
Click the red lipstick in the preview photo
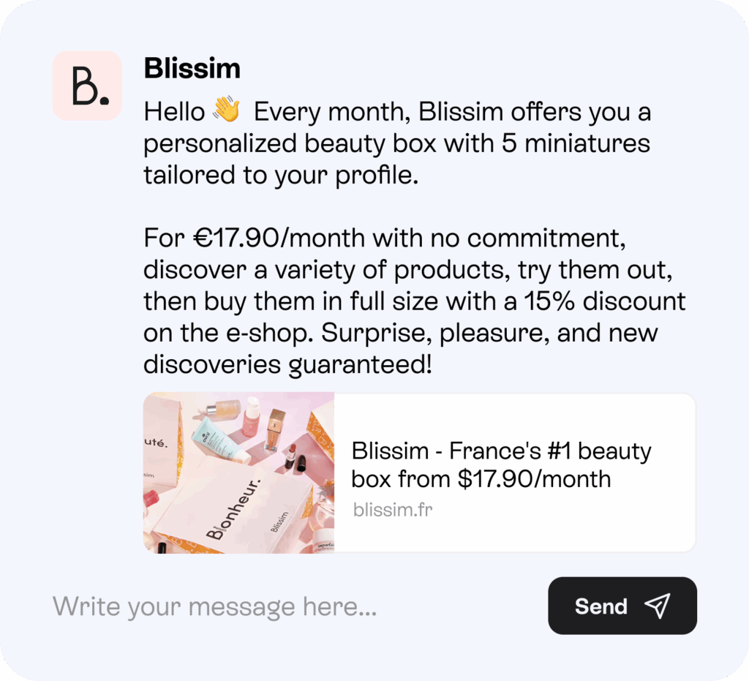292,453
